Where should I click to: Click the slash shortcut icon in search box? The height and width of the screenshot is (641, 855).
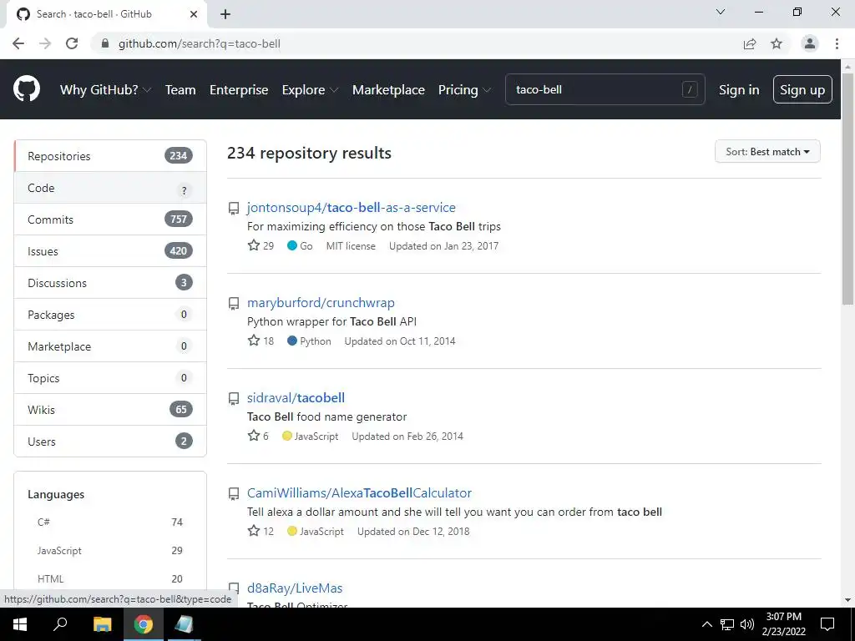click(689, 89)
